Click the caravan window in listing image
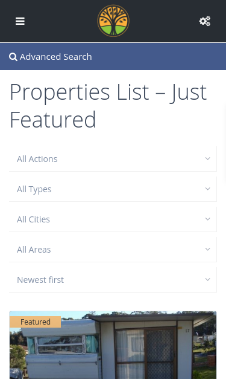This screenshot has height=379, width=226. point(60,344)
